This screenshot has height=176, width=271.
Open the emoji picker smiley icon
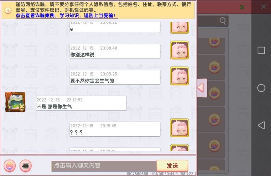tap(10, 166)
